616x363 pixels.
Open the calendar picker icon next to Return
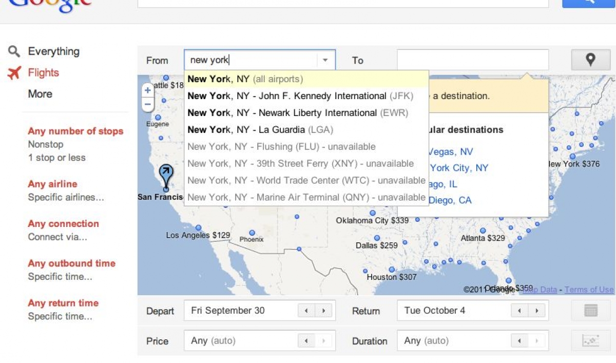(x=590, y=310)
